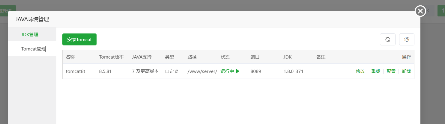Click the Tomcat版本 column header
The width and height of the screenshot is (445, 124).
pos(111,57)
